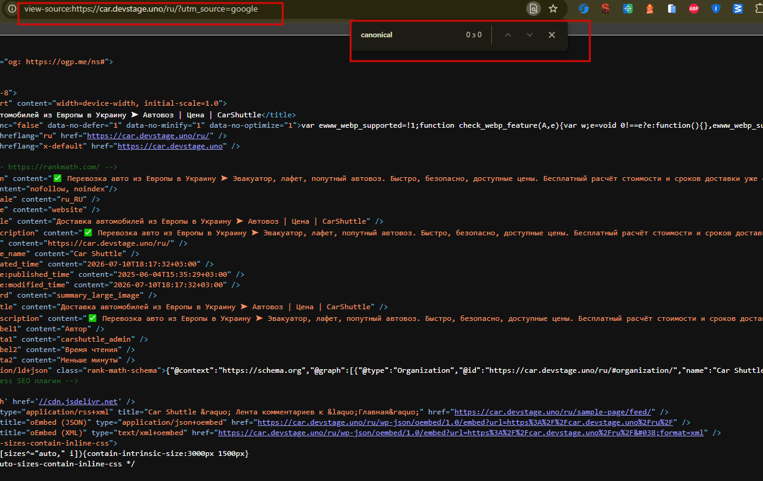Screen dimensions: 763x481
Task: Click the page search lens icon in address bar
Action: point(534,9)
